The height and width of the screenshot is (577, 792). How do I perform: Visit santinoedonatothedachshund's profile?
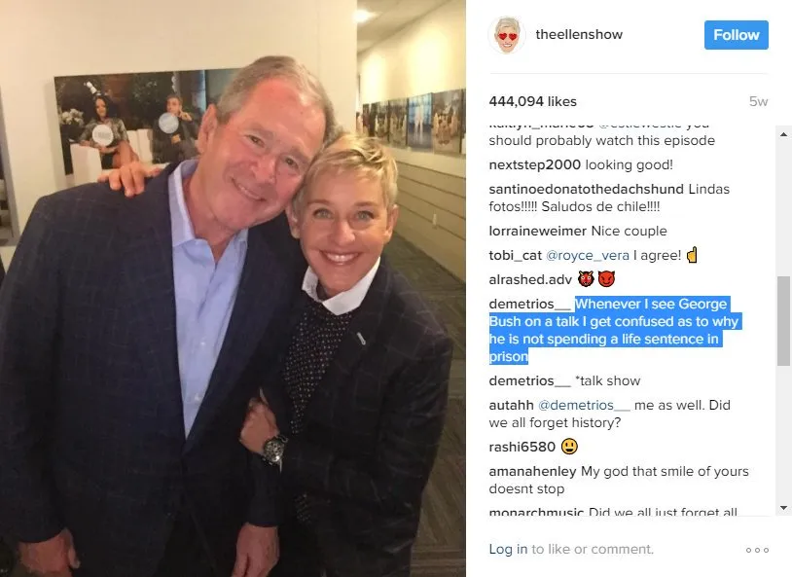586,189
